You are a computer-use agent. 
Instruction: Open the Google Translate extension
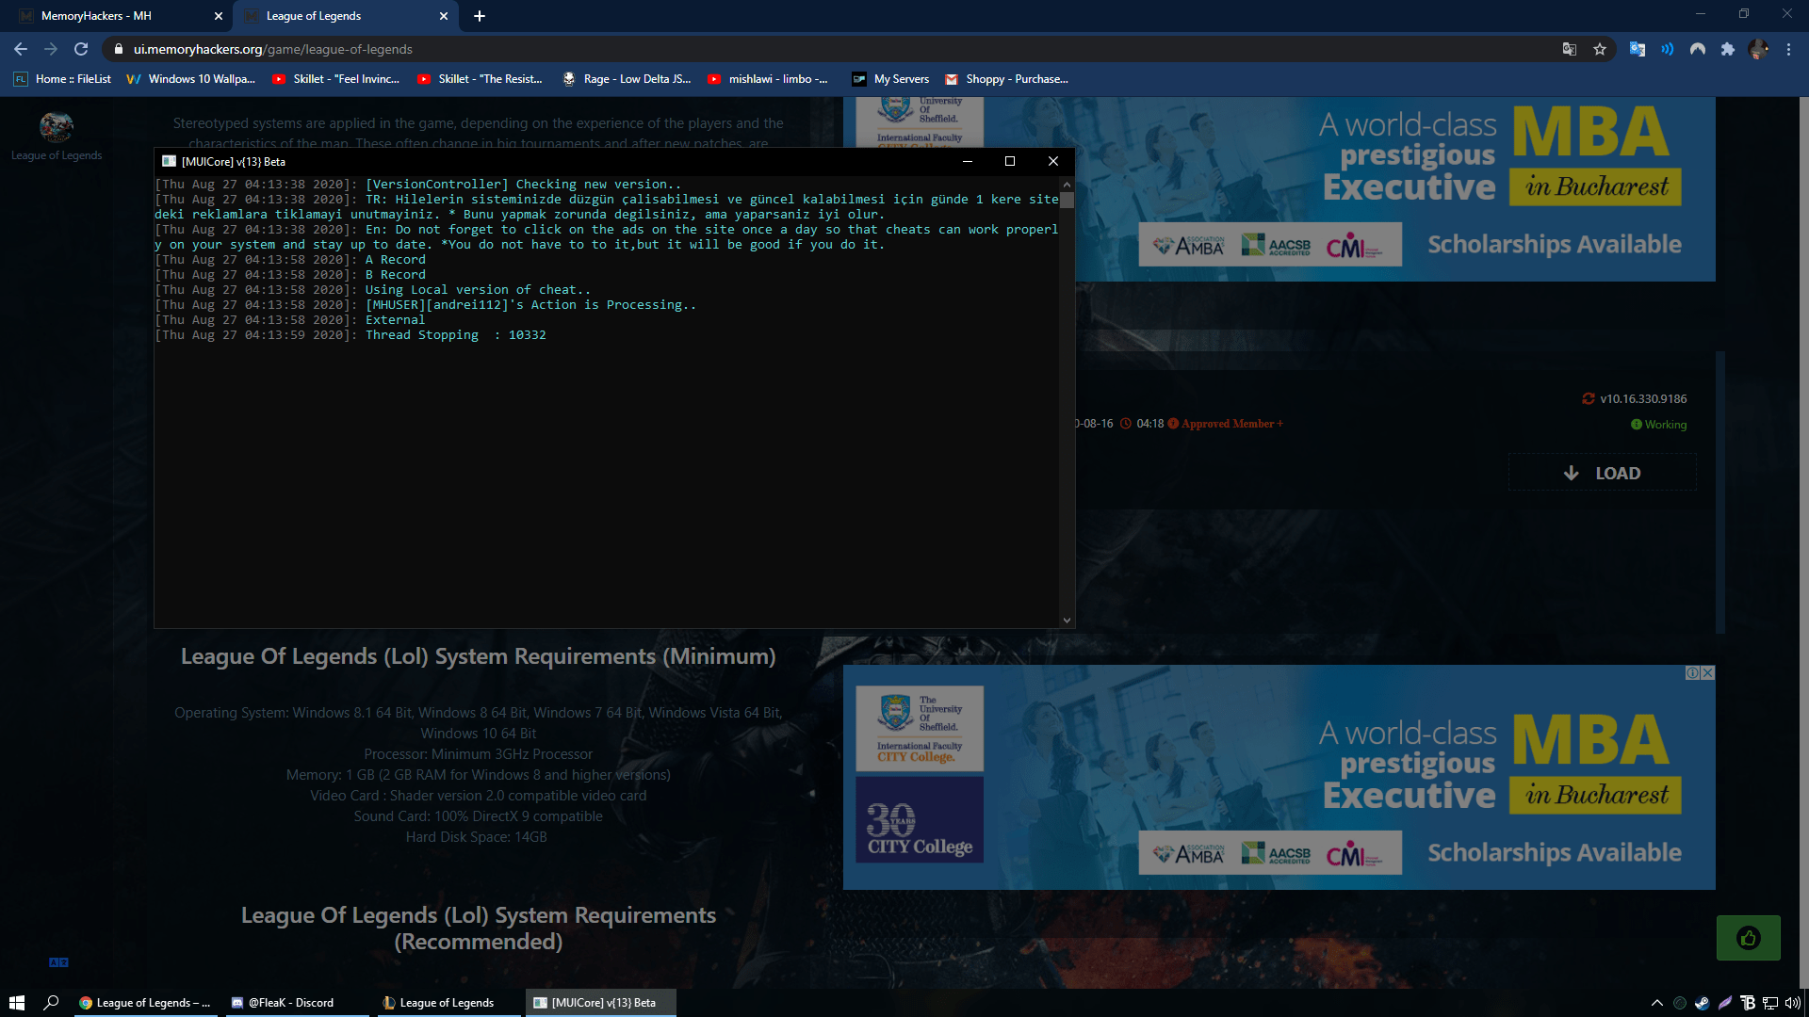pos(1638,49)
